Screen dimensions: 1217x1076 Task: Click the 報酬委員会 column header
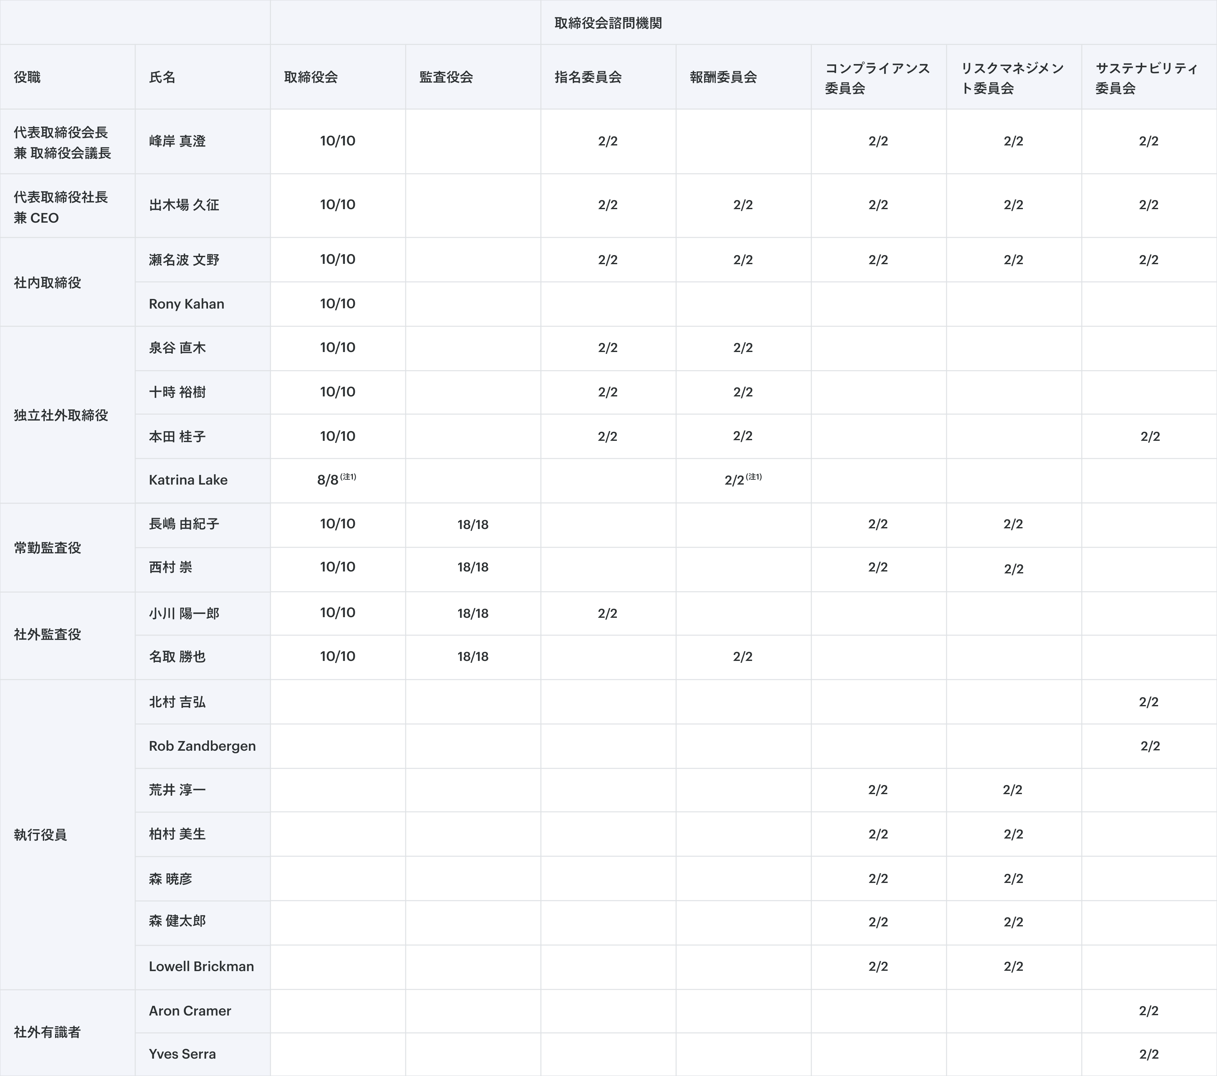tap(723, 77)
